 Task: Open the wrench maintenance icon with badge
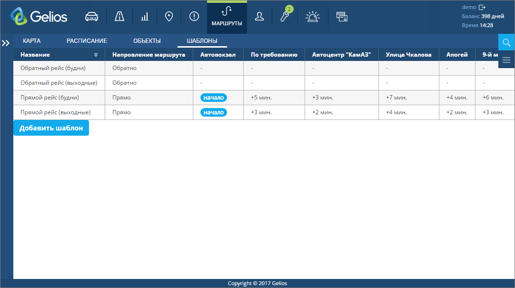(285, 17)
